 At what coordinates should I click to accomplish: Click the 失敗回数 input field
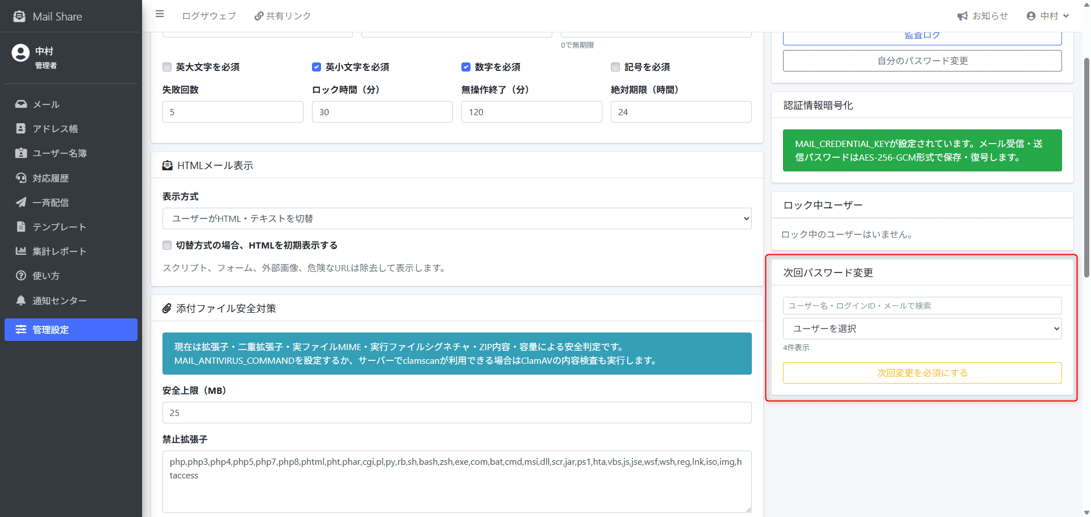pyautogui.click(x=233, y=112)
